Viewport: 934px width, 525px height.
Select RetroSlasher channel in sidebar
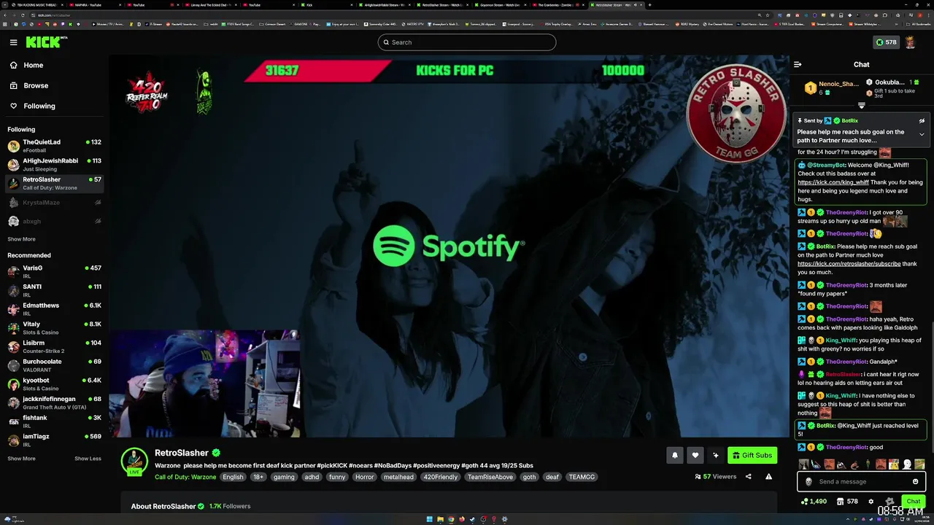point(55,183)
